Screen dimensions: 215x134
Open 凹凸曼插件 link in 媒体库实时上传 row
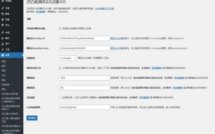[157, 68]
